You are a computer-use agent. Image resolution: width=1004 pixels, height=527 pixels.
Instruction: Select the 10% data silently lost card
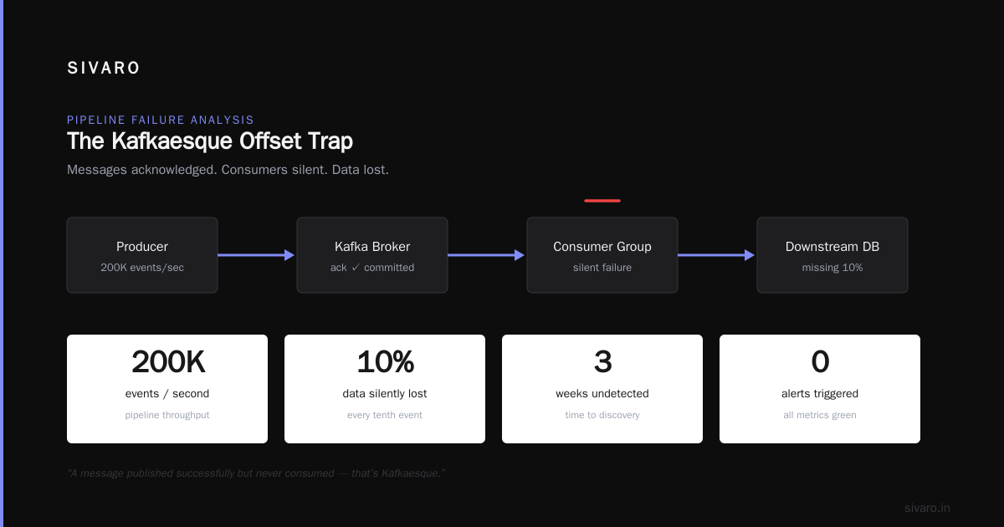point(385,389)
